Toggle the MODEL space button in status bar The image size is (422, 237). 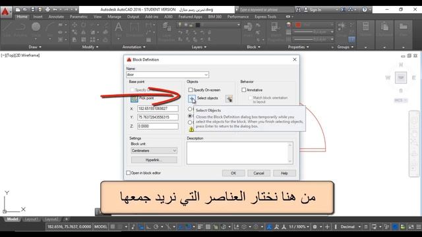pyautogui.click(x=101, y=226)
